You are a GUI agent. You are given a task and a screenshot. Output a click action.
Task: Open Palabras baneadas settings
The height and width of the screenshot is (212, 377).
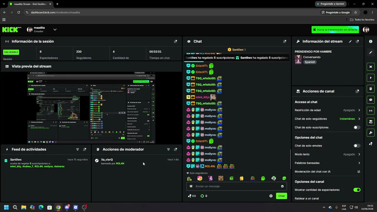[x=328, y=163]
